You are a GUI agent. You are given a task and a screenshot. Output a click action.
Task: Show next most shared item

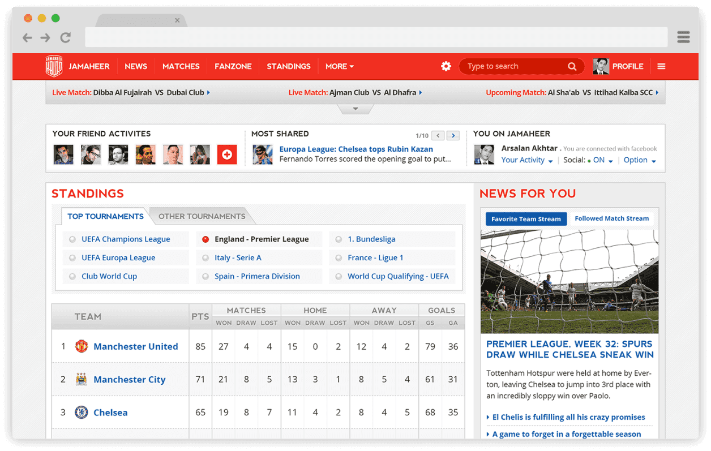(453, 136)
